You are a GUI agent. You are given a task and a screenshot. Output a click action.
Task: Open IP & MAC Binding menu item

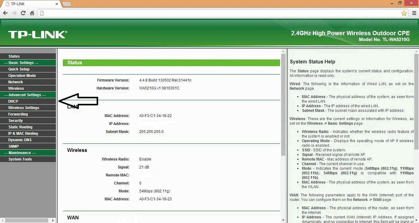click(28, 134)
